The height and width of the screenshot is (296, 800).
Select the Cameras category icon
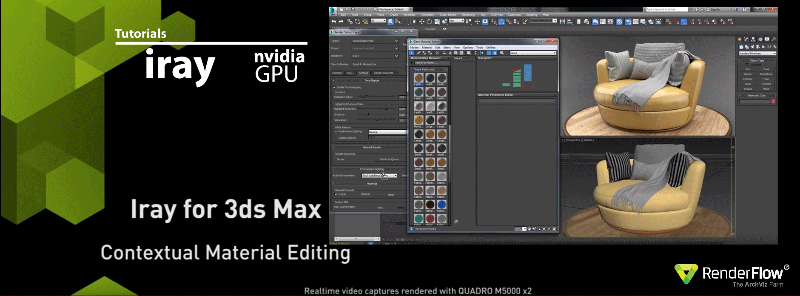click(758, 47)
